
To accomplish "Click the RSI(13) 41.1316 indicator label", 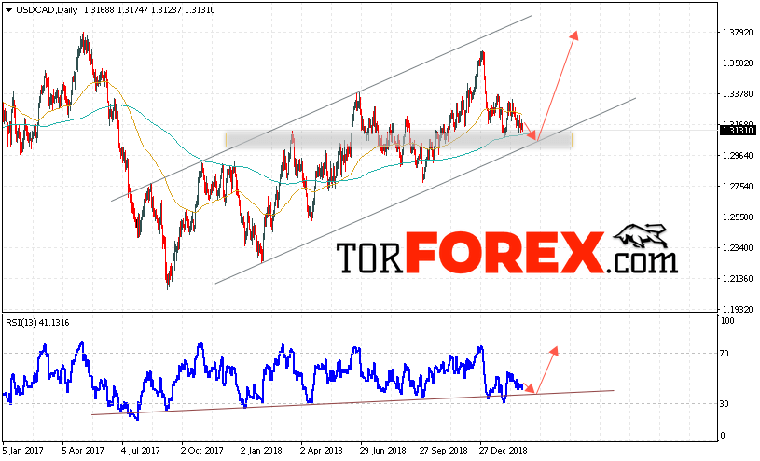I will click(37, 323).
